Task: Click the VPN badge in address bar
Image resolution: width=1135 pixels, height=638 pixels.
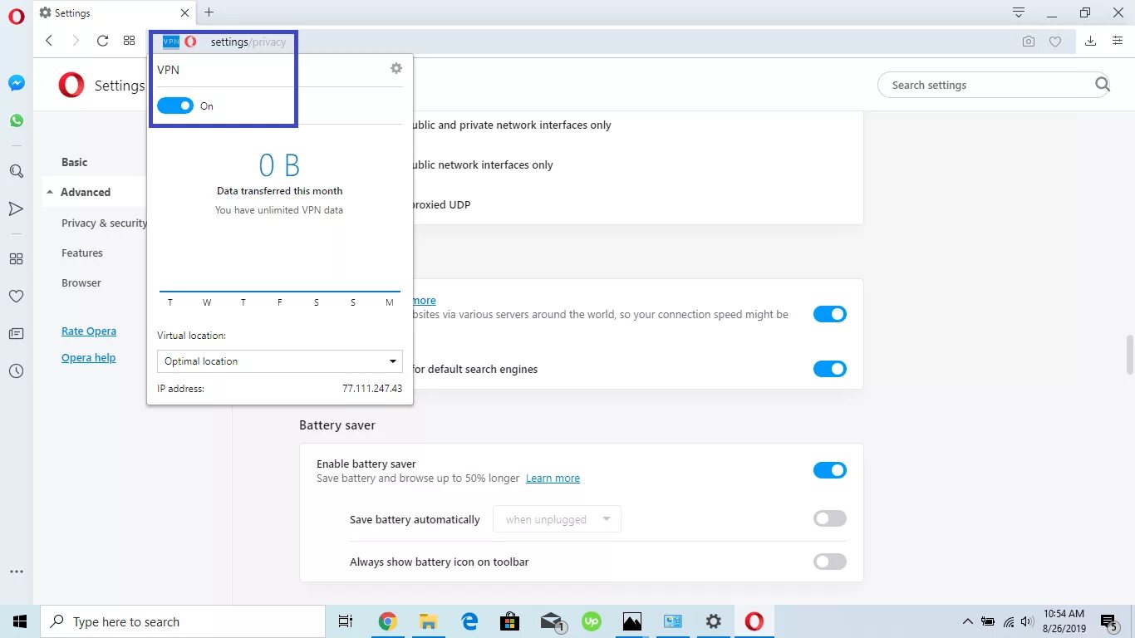Action: pyautogui.click(x=171, y=42)
